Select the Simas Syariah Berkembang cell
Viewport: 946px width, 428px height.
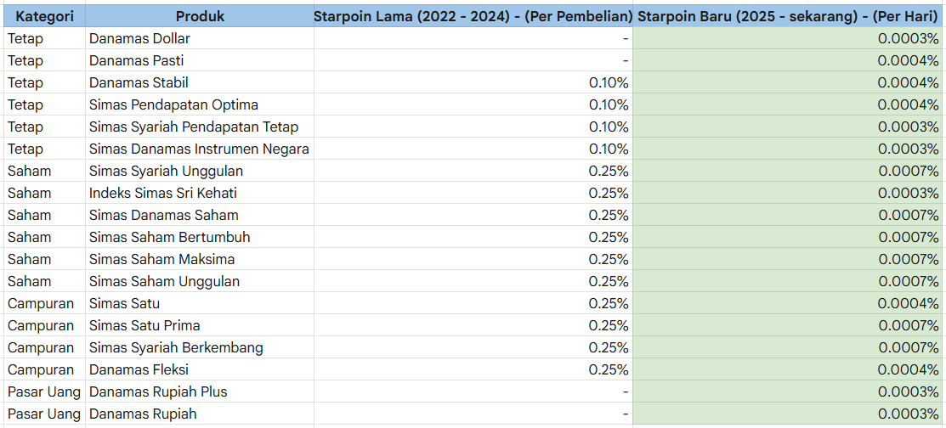[200, 348]
